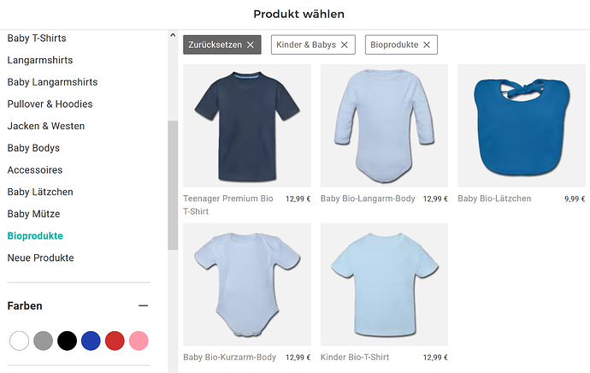The image size is (590, 373).
Task: Pick the black color swatch
Action: pyautogui.click(x=67, y=340)
